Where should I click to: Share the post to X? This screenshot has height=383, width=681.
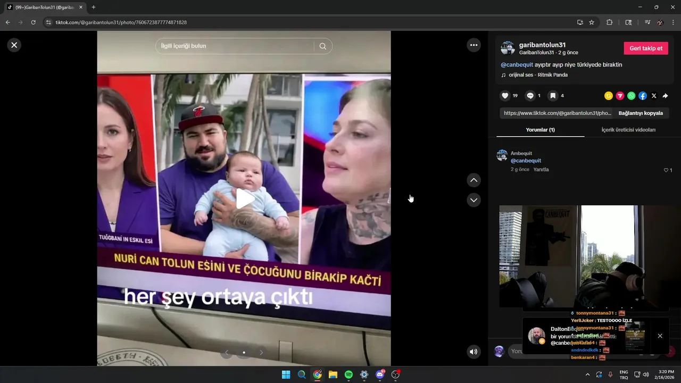click(x=654, y=96)
